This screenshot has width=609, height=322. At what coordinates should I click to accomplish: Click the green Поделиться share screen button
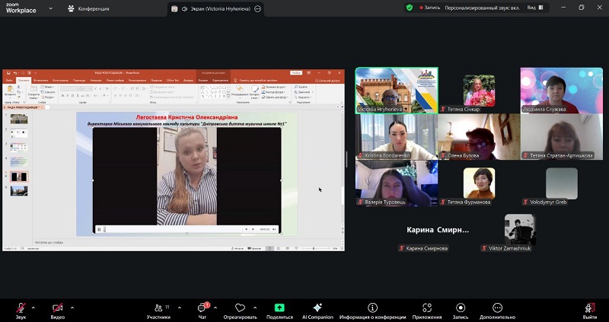tap(279, 308)
